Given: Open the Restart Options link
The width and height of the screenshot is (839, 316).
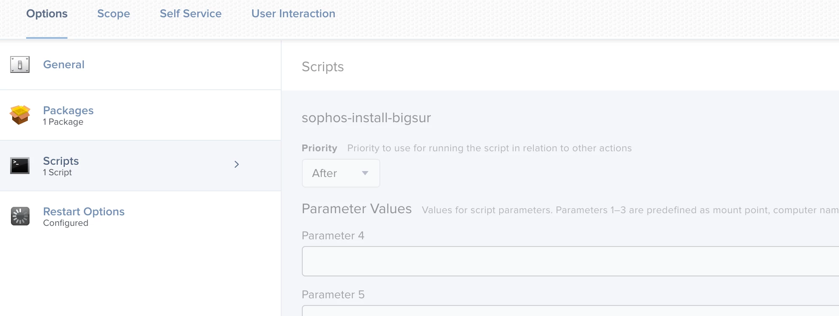Looking at the screenshot, I should pyautogui.click(x=83, y=212).
